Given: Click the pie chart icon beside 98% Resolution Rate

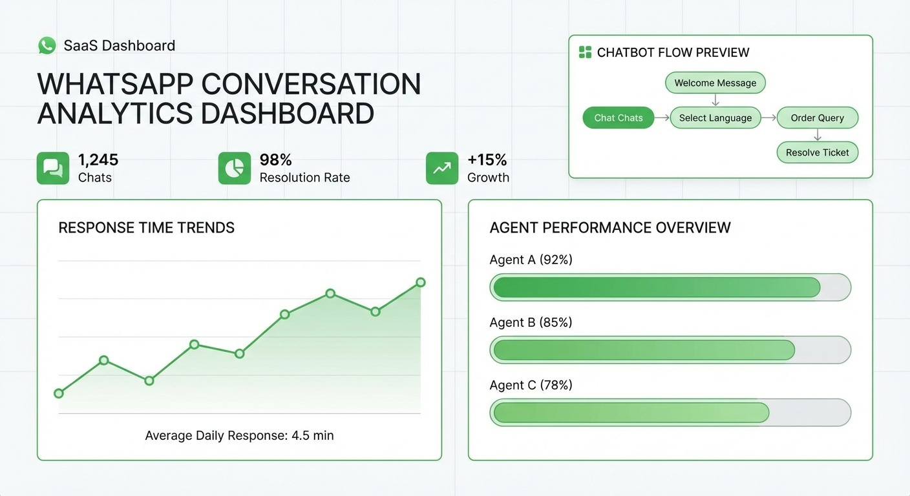Looking at the screenshot, I should (x=234, y=168).
